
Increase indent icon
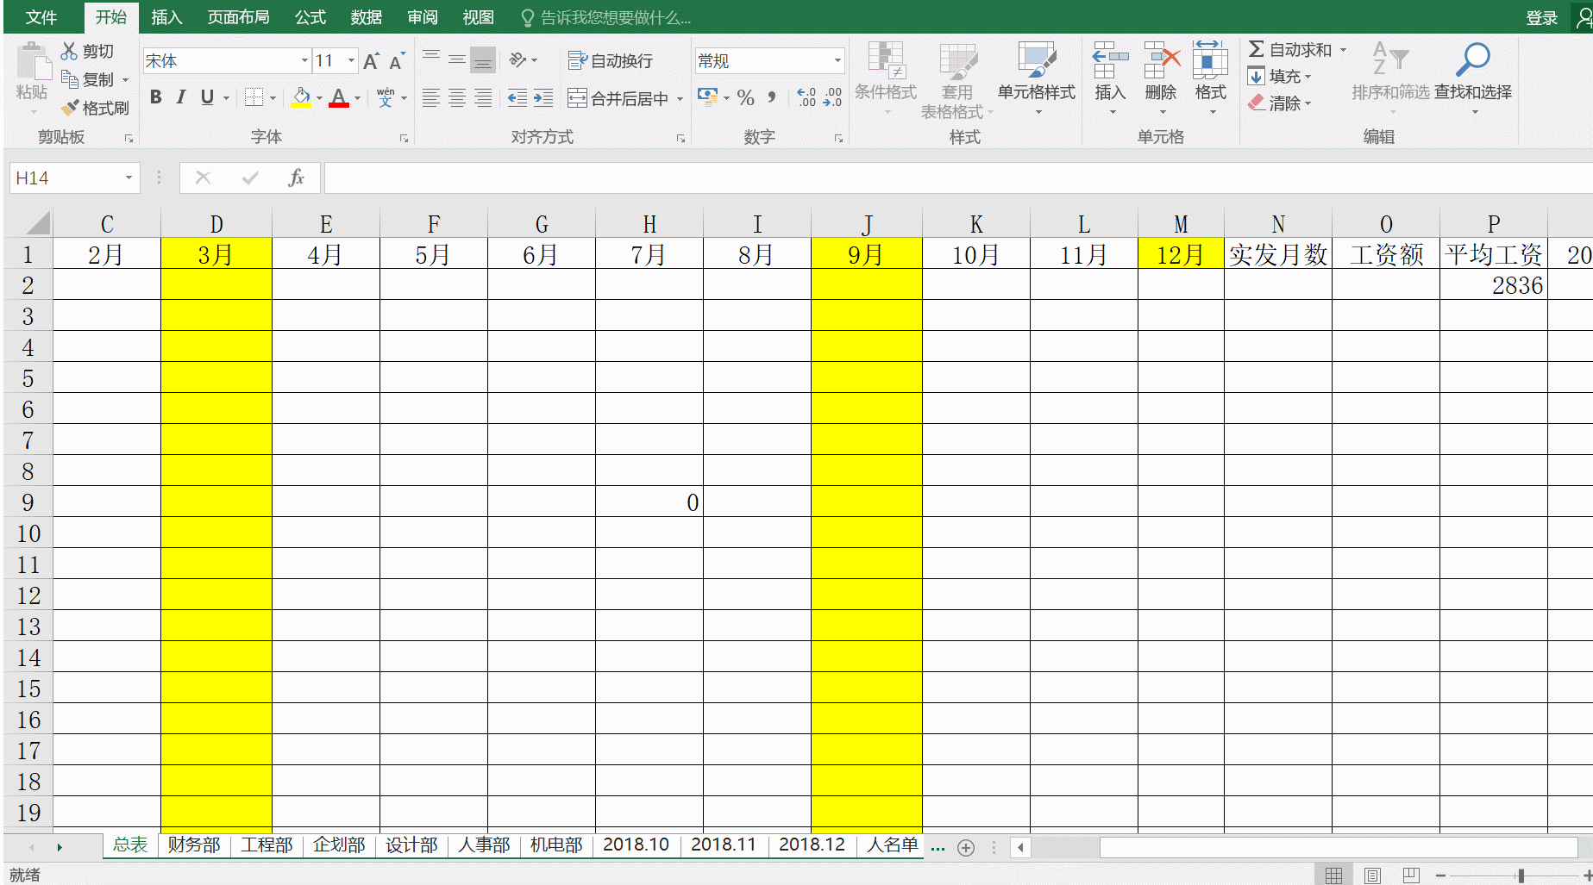[x=543, y=98]
